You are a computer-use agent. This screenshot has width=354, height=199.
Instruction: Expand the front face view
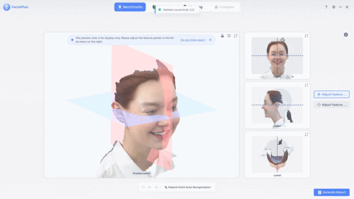(306, 36)
